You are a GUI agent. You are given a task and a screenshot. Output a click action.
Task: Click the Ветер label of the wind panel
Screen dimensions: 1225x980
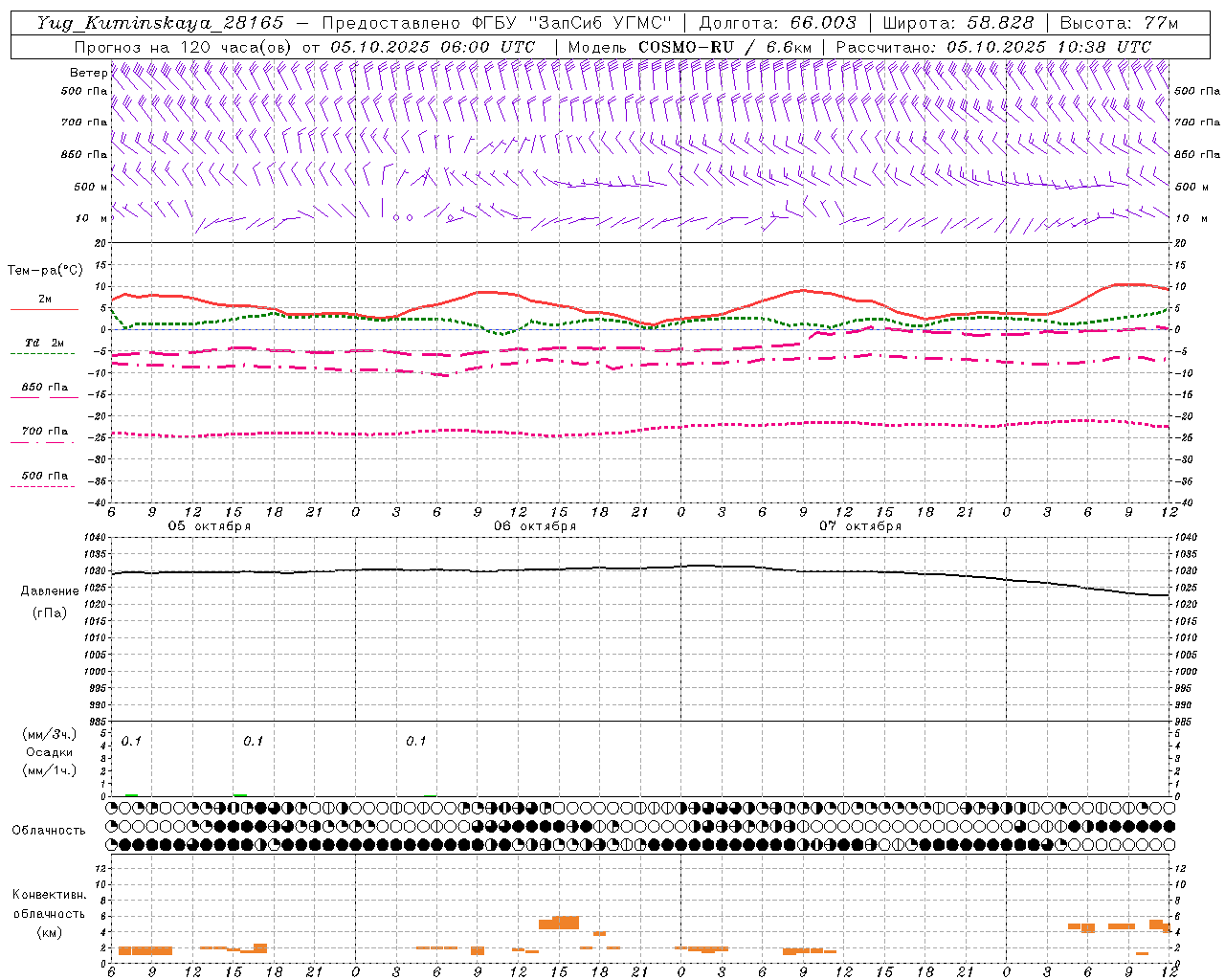click(88, 73)
